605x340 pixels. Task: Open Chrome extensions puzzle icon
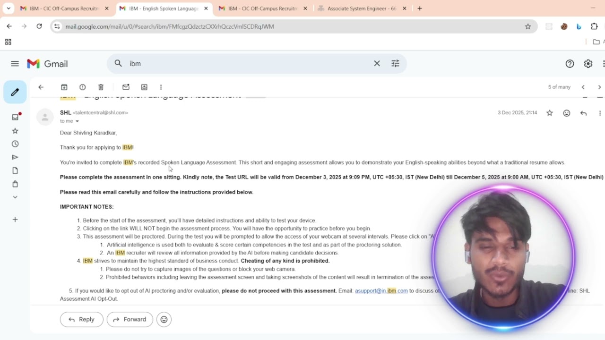(x=595, y=26)
